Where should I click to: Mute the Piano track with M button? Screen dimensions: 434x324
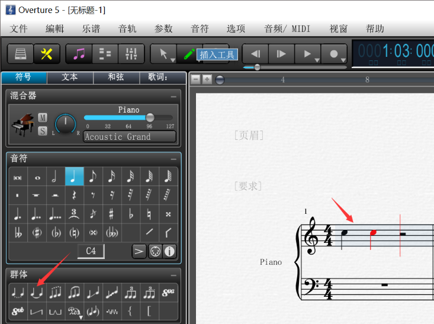[x=43, y=118]
